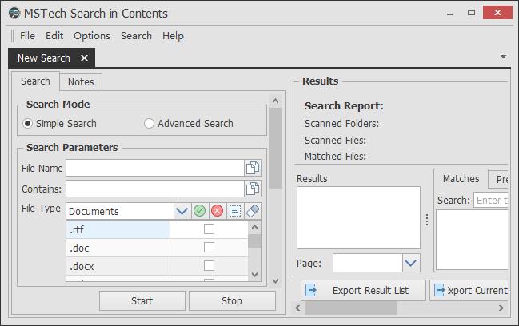Click the Export Result List button
Screen dimensions: 519x326
tap(362, 290)
